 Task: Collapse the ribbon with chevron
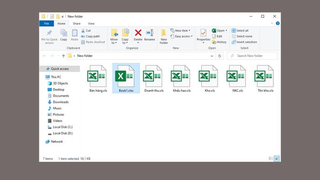(272, 23)
